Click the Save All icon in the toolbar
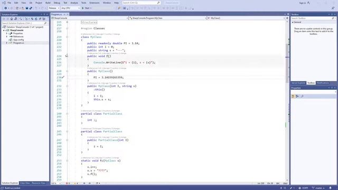This screenshot has width=338, height=190. (x=31, y=8)
